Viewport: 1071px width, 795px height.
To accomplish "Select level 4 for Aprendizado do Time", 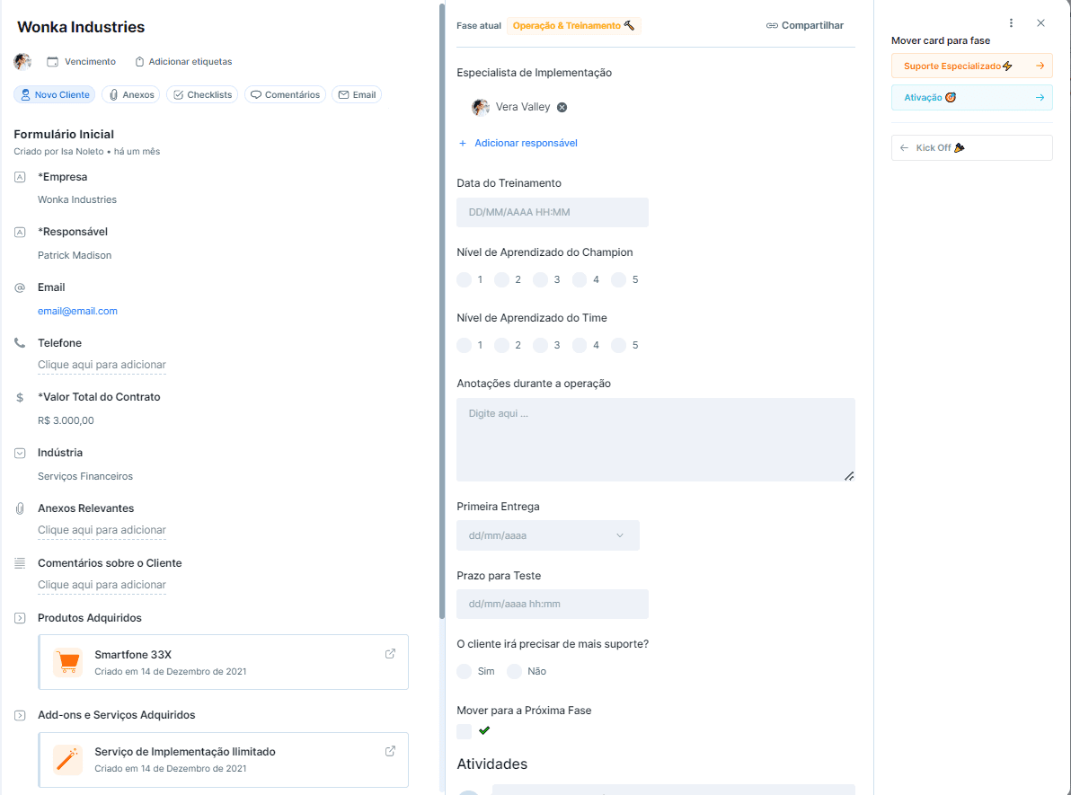I will (x=580, y=346).
